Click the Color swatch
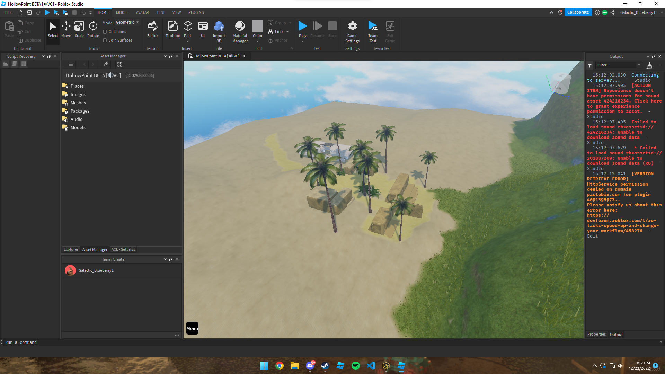 [x=257, y=26]
